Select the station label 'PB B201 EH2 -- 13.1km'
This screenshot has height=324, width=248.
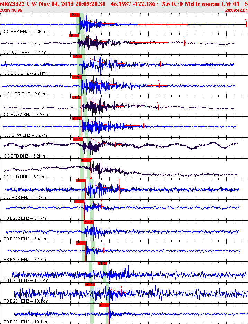click(x=26, y=322)
